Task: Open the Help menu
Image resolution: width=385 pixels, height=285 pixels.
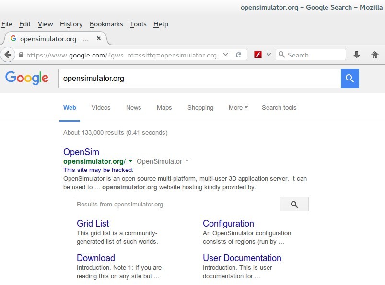Action: [x=161, y=24]
